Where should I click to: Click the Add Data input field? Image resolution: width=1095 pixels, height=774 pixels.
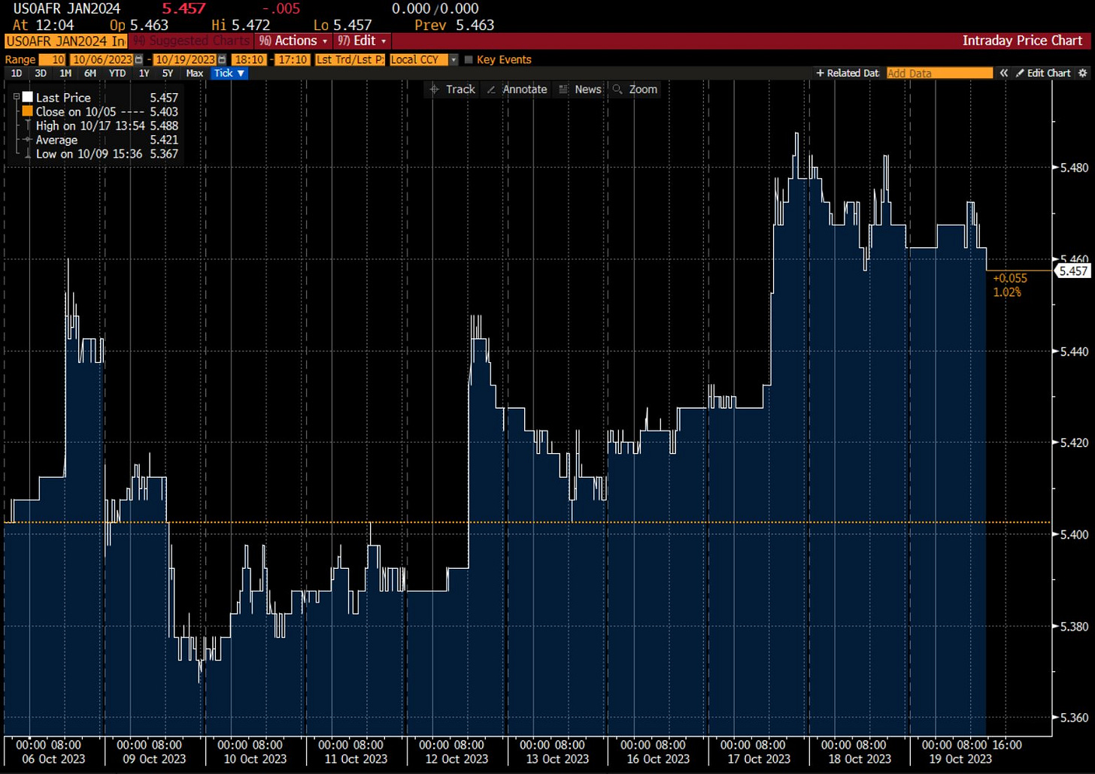point(939,73)
